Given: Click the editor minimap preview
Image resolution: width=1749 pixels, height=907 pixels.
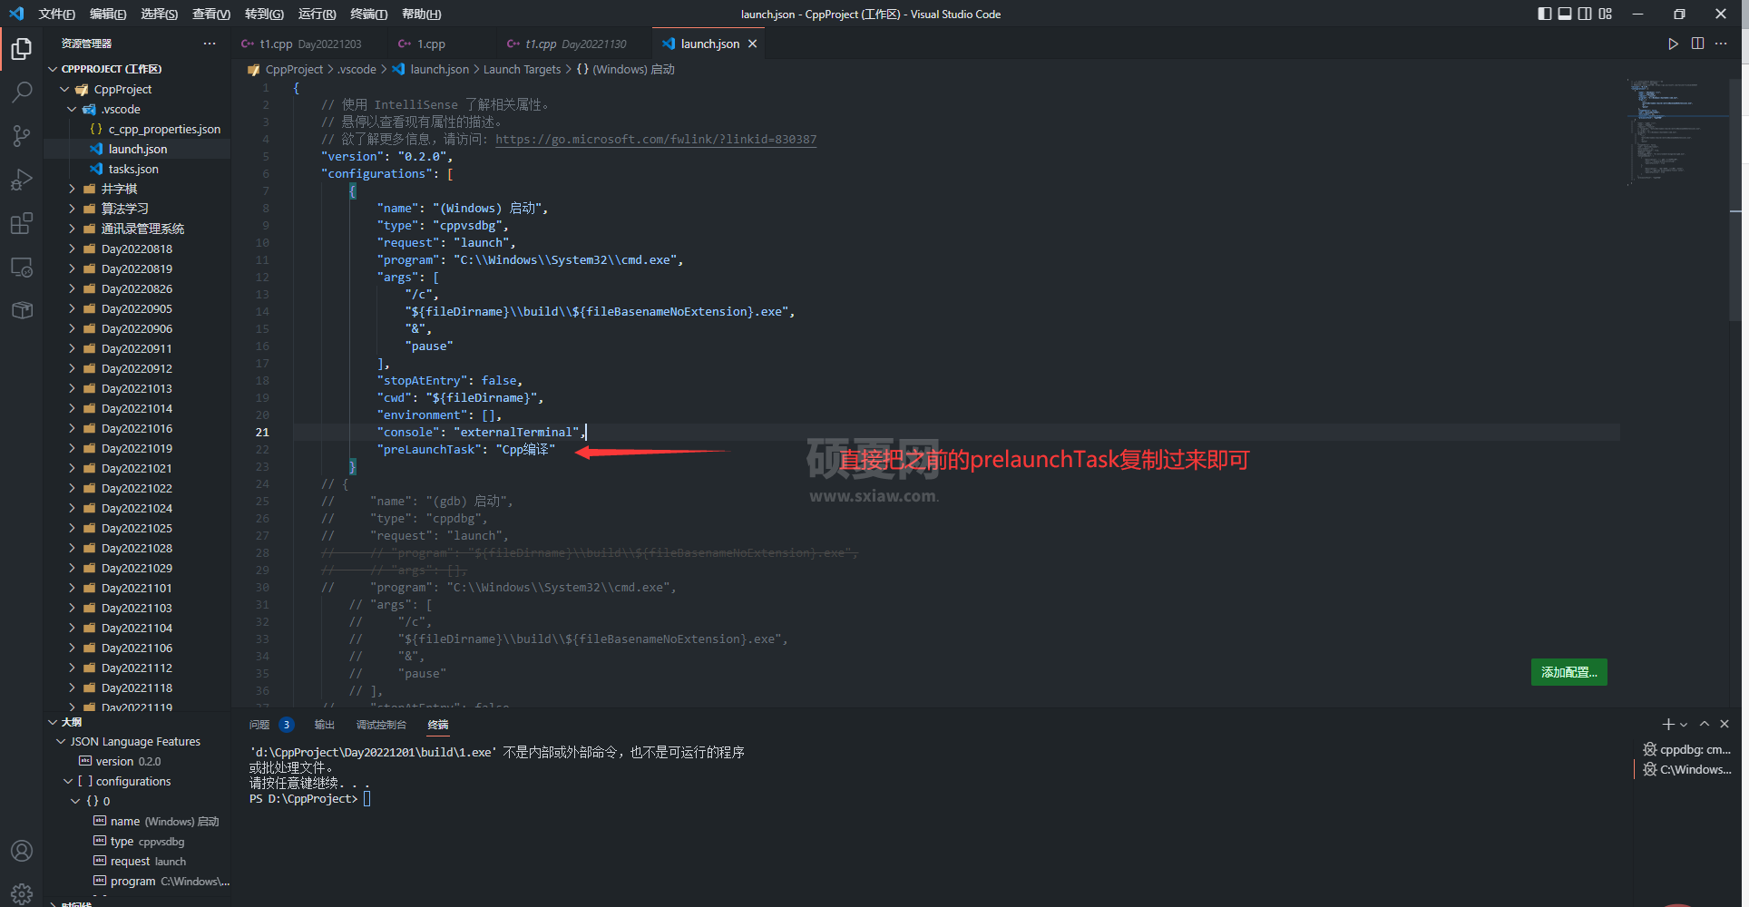Looking at the screenshot, I should pos(1678,132).
